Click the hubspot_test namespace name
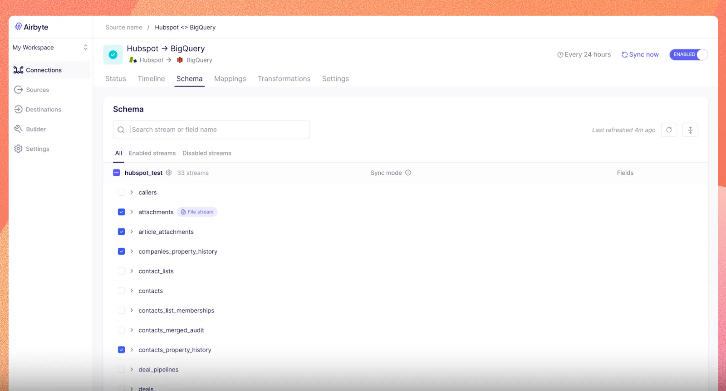Image resolution: width=726 pixels, height=391 pixels. coord(143,173)
